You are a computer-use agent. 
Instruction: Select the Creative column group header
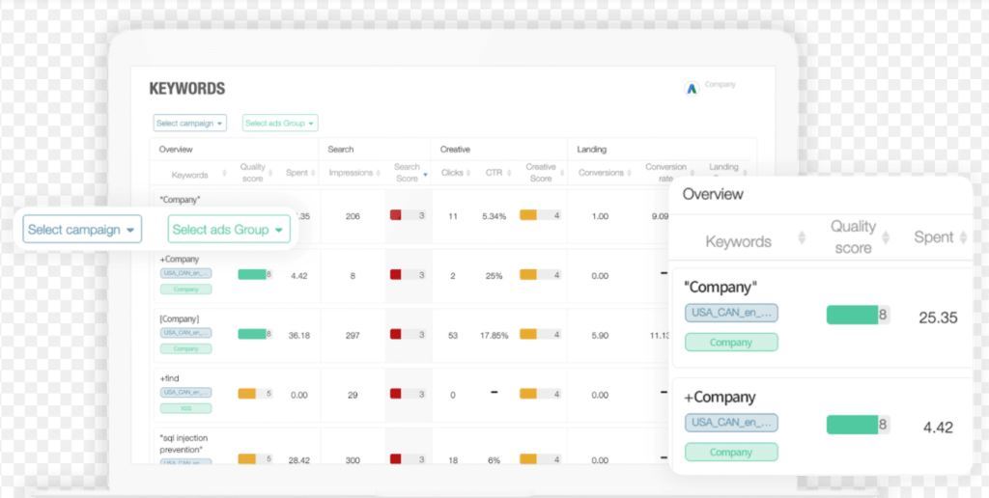[456, 150]
